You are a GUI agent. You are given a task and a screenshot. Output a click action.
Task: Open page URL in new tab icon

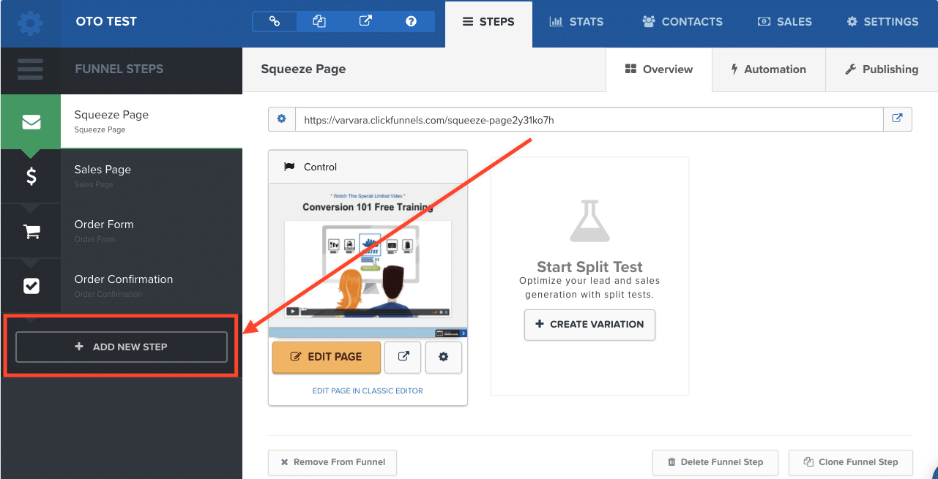point(898,119)
